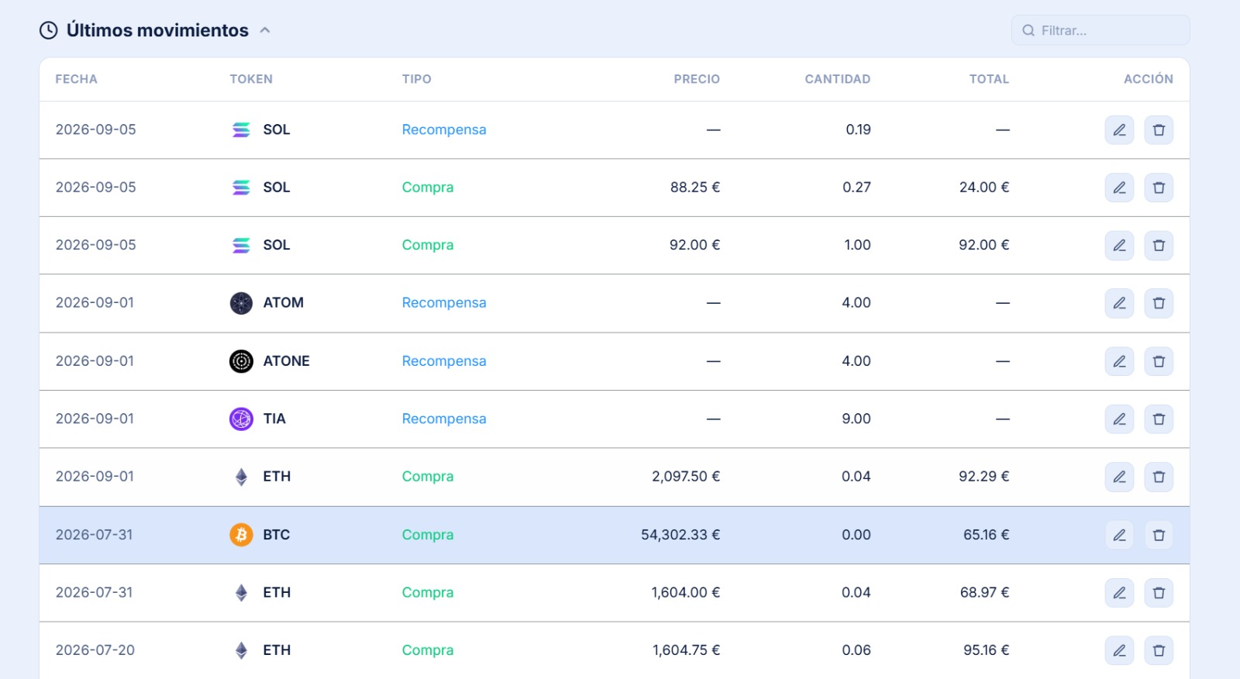The height and width of the screenshot is (679, 1240).
Task: Delete the ATOM Recompensa row
Action: click(x=1159, y=303)
